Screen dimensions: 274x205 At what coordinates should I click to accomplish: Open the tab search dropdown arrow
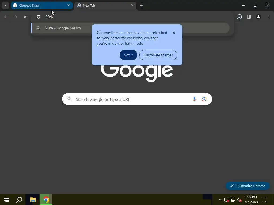(5, 5)
